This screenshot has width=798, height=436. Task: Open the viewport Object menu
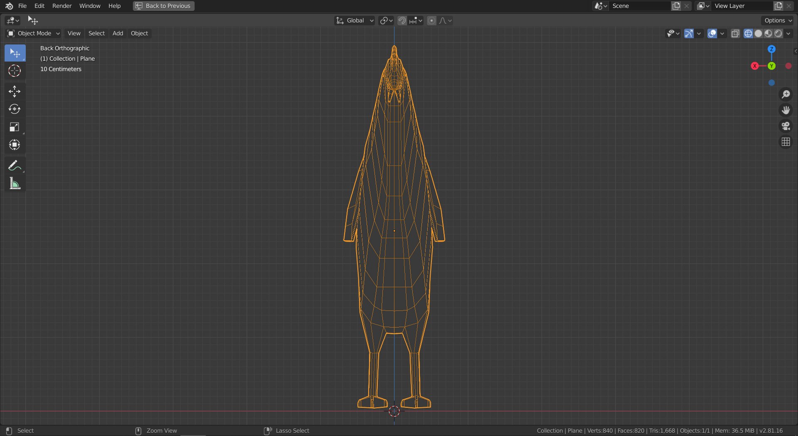[x=139, y=33]
